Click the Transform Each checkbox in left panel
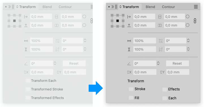Screen dimensions: 204x107 pyautogui.click(x=27, y=81)
